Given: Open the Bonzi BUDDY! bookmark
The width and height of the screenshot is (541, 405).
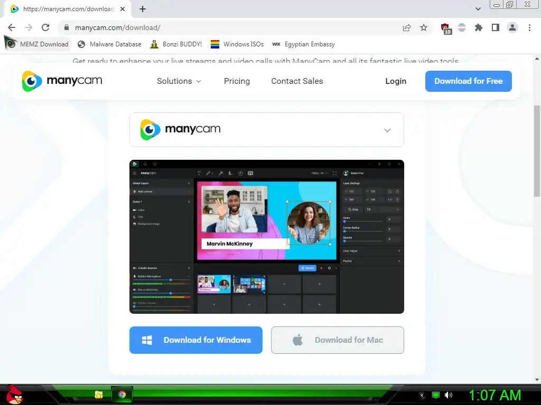Looking at the screenshot, I should tap(176, 44).
